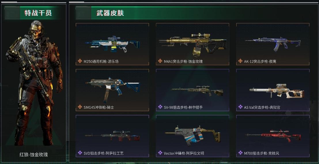Click the purple rarity icon beside AS Val突击步枪-典狱官
This screenshot has width=319, height=164.
coord(240,107)
